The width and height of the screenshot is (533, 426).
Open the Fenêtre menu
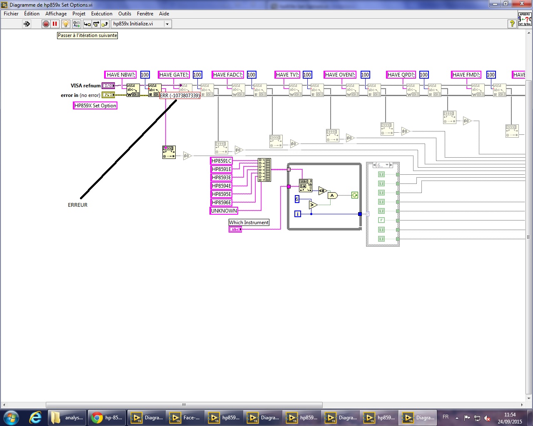click(145, 14)
